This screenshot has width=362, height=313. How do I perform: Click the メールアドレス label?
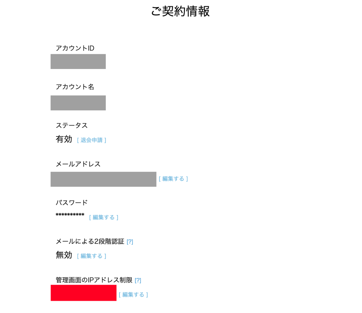[78, 164]
